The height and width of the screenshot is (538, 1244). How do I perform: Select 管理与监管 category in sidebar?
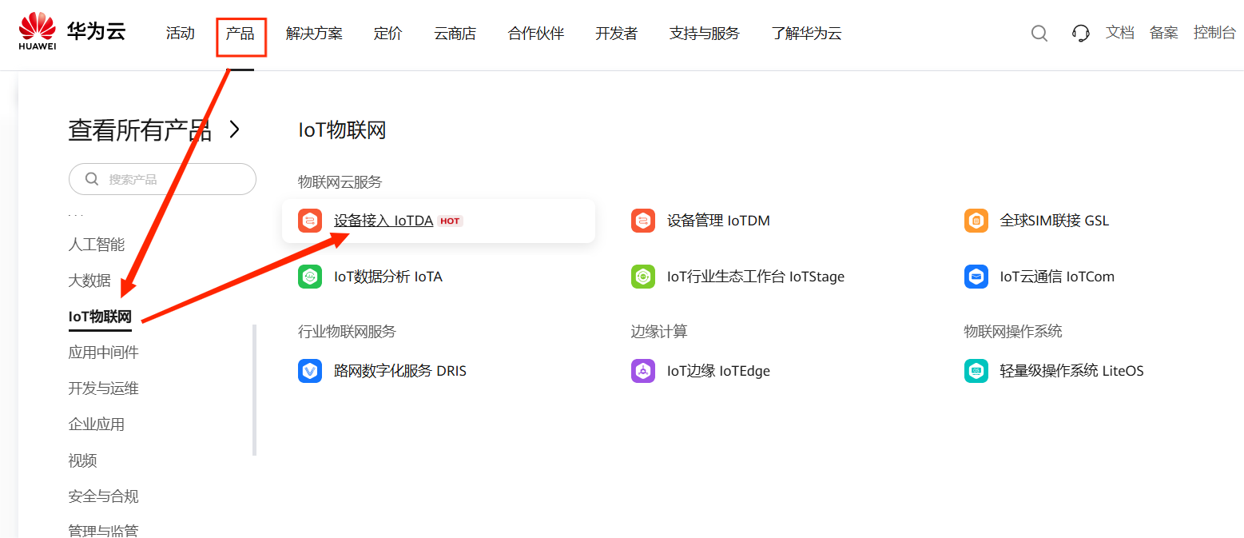pyautogui.click(x=104, y=530)
